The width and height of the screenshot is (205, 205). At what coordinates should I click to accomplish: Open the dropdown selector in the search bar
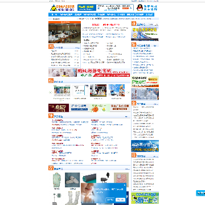click(x=82, y=19)
